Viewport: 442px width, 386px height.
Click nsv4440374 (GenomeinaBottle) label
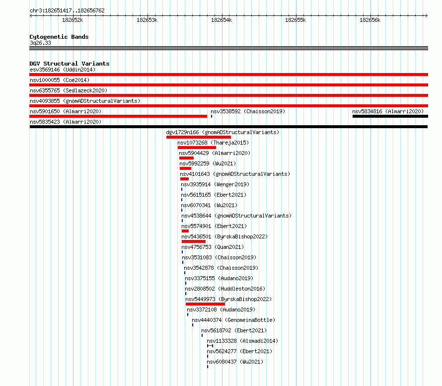[233, 320]
